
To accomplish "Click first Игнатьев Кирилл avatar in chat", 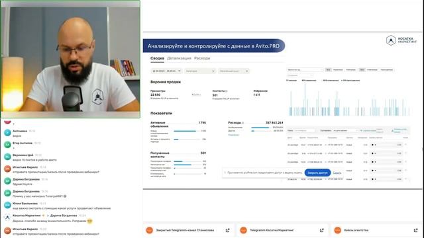I will (x=7, y=169).
